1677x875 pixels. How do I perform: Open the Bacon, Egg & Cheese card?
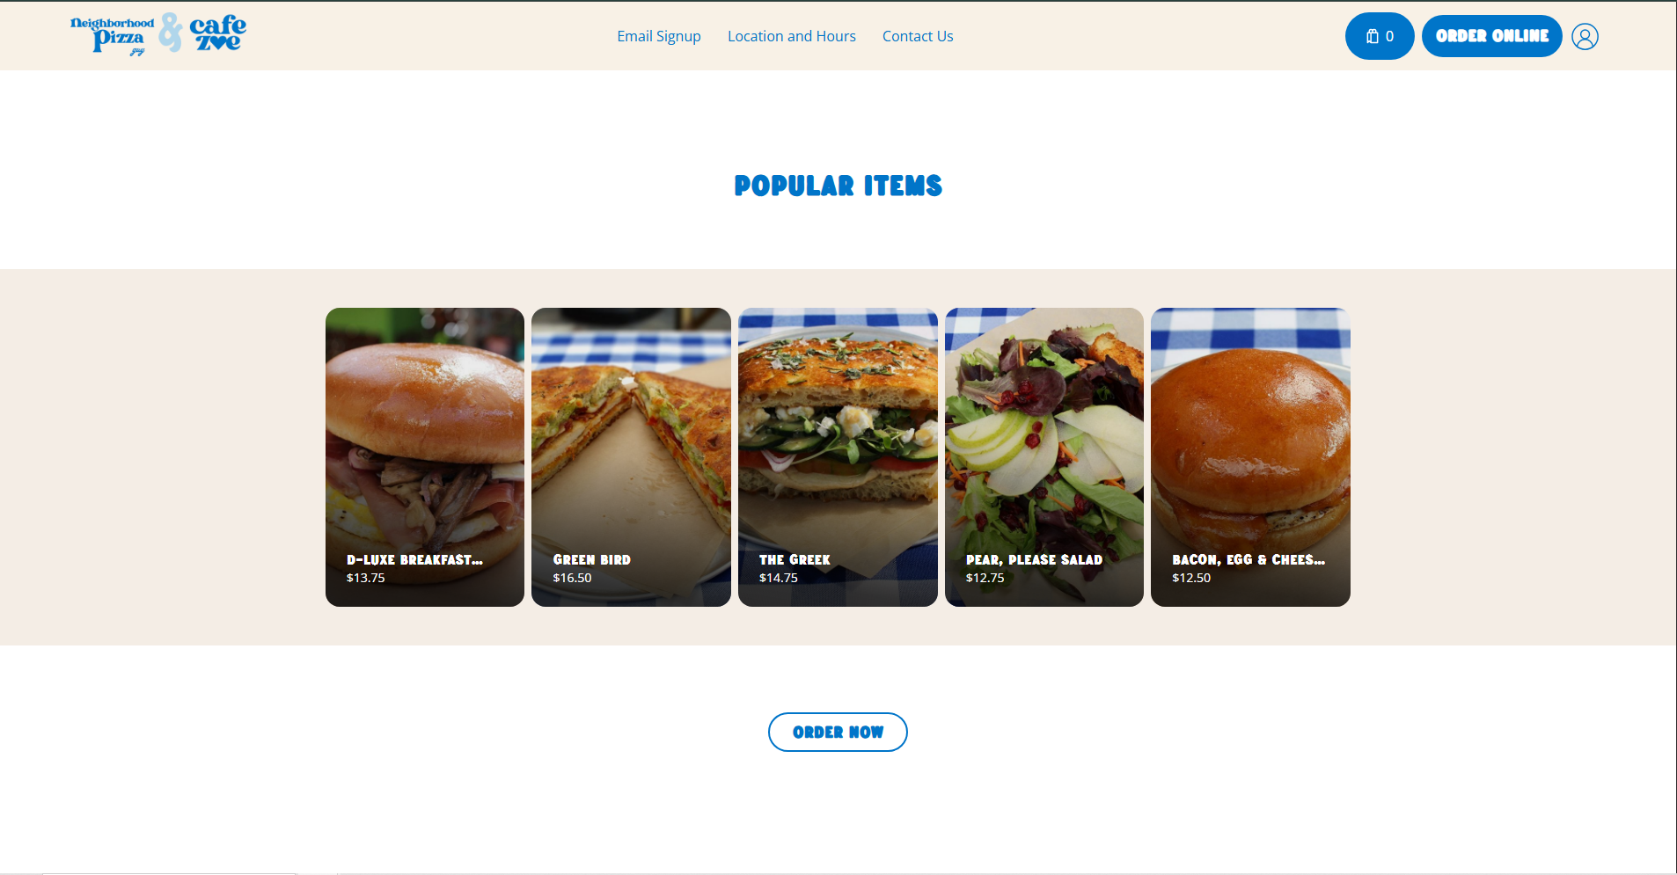point(1250,457)
